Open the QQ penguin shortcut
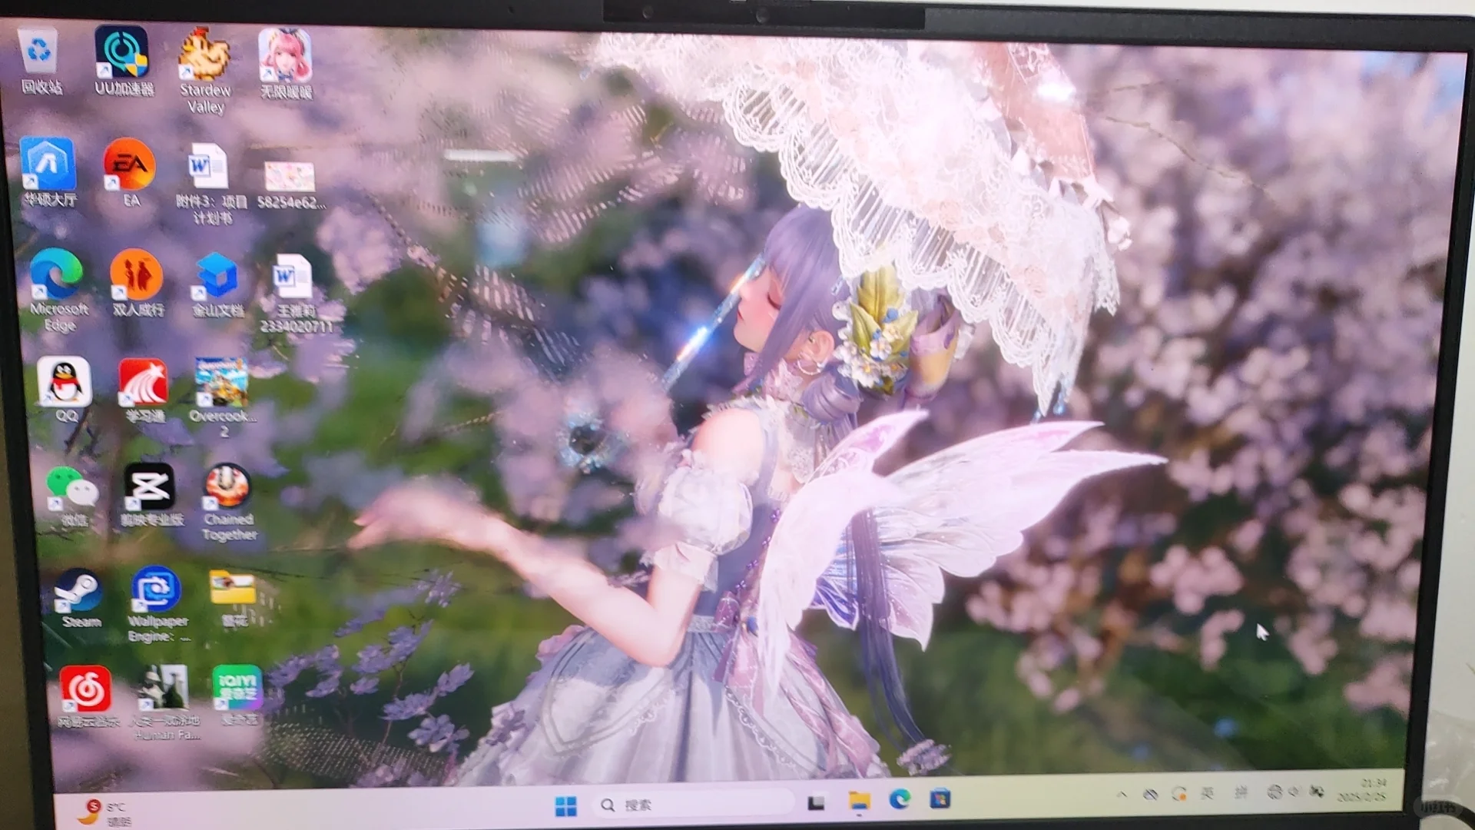This screenshot has height=830, width=1475. pos(65,390)
